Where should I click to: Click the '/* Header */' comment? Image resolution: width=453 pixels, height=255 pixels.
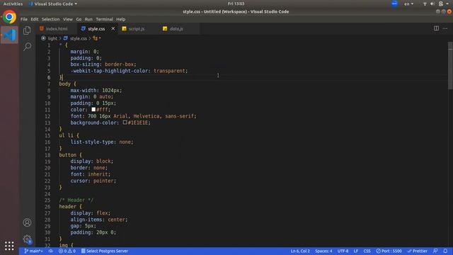(76, 200)
